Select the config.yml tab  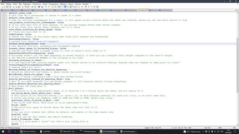pyautogui.click(x=143, y=10)
